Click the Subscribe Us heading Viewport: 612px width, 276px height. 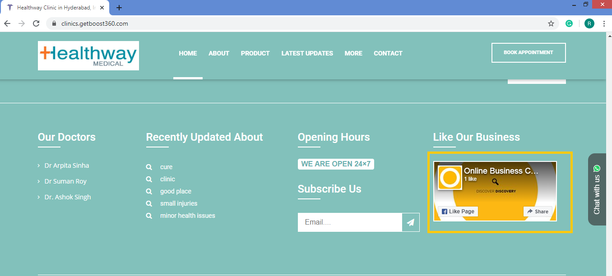(329, 189)
